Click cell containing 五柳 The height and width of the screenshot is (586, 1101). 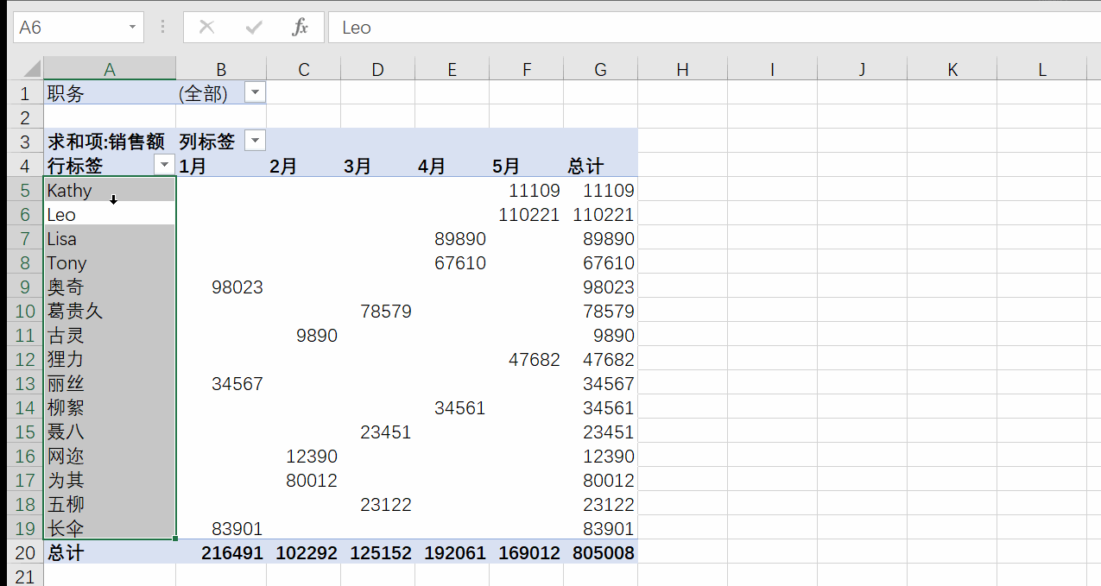[x=110, y=504]
